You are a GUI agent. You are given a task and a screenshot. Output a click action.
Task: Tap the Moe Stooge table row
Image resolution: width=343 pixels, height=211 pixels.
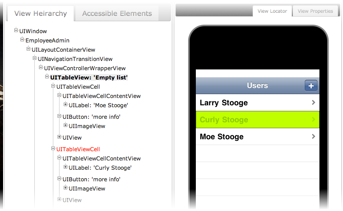tap(258, 137)
